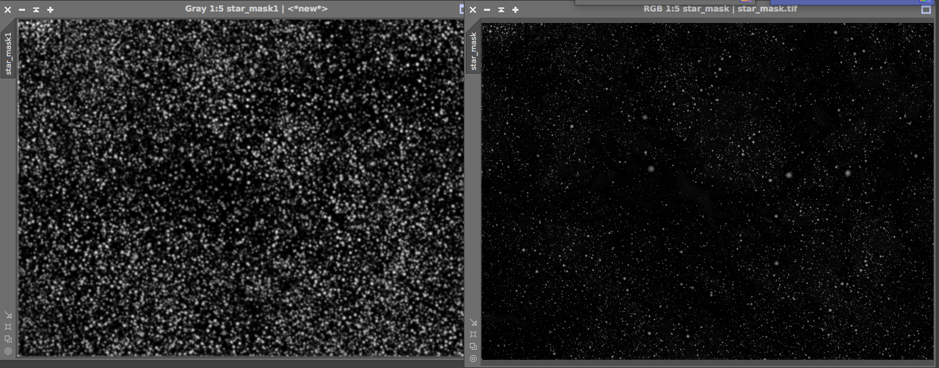
Task: Shade the star_mask window with arrow-bar icon
Action: (x=501, y=10)
